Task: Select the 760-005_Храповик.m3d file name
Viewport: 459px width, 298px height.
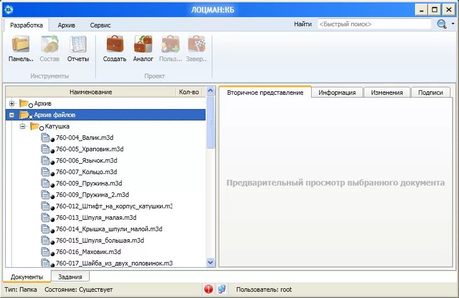Action: pos(90,149)
